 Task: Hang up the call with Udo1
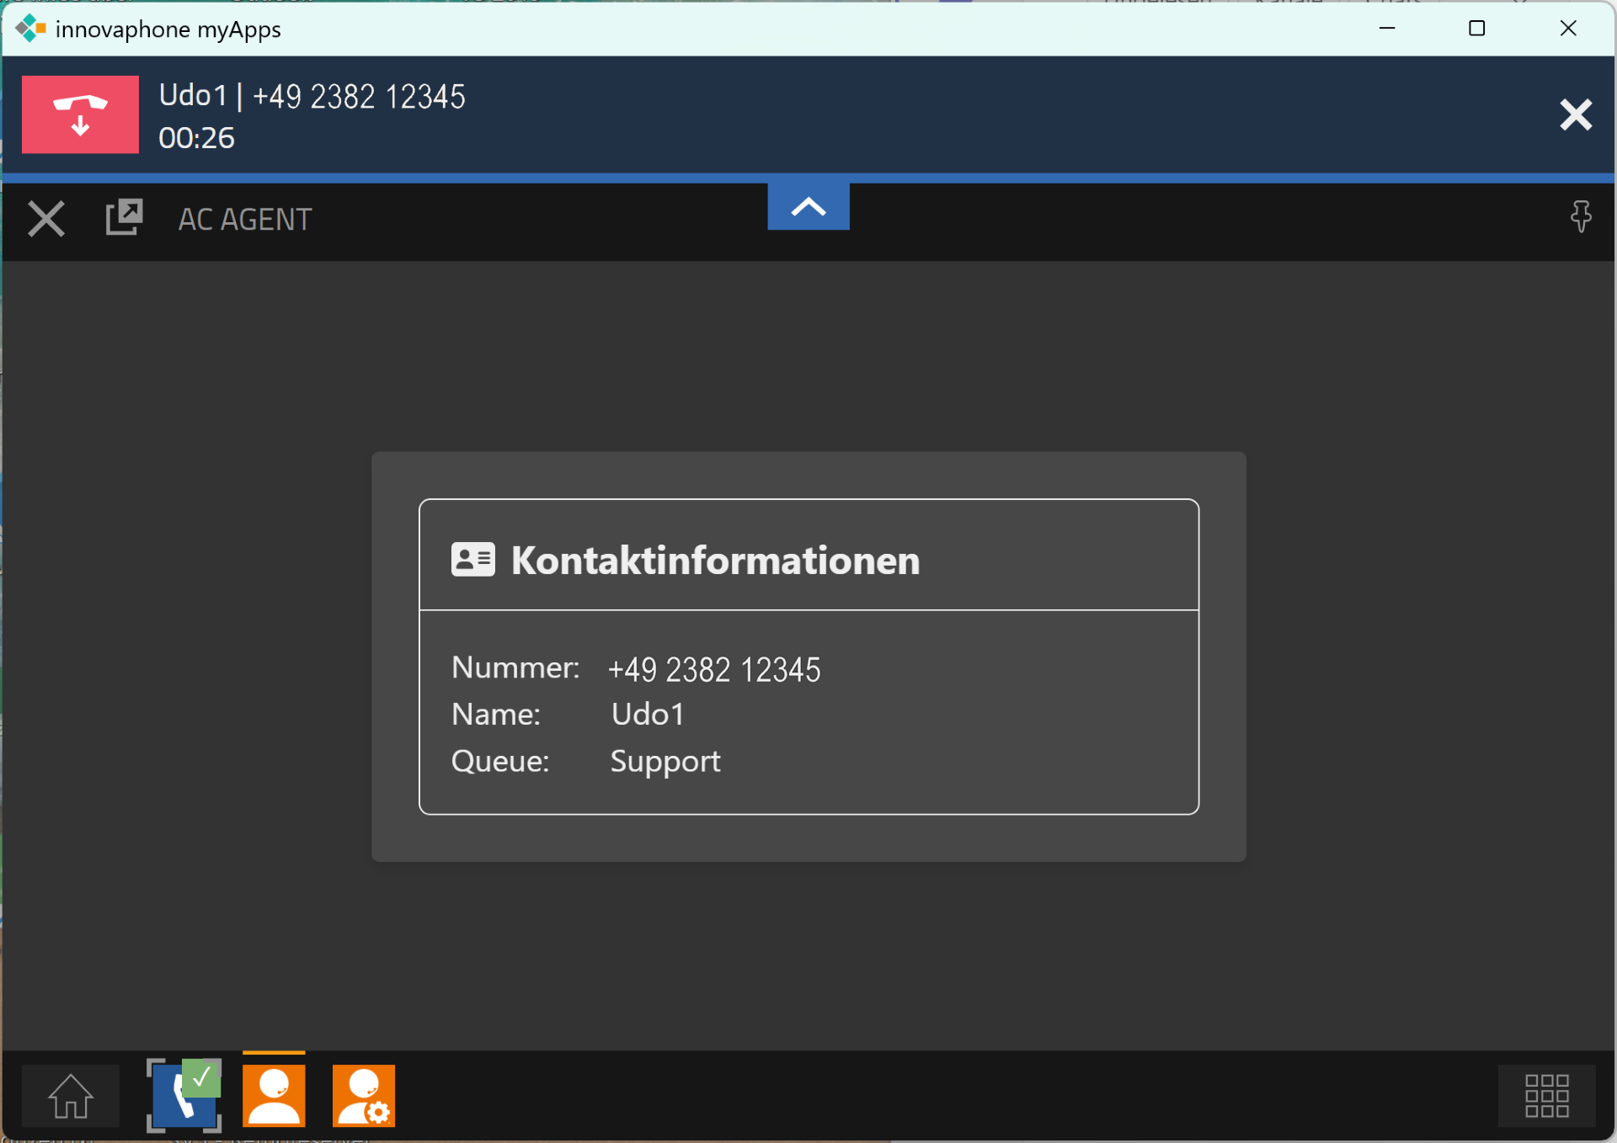tap(80, 114)
